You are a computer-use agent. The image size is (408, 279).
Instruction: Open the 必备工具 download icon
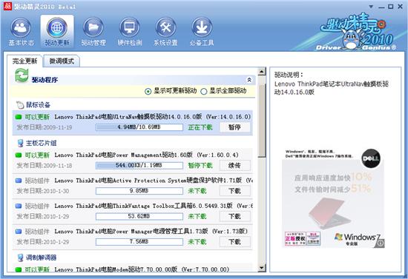[x=202, y=27]
